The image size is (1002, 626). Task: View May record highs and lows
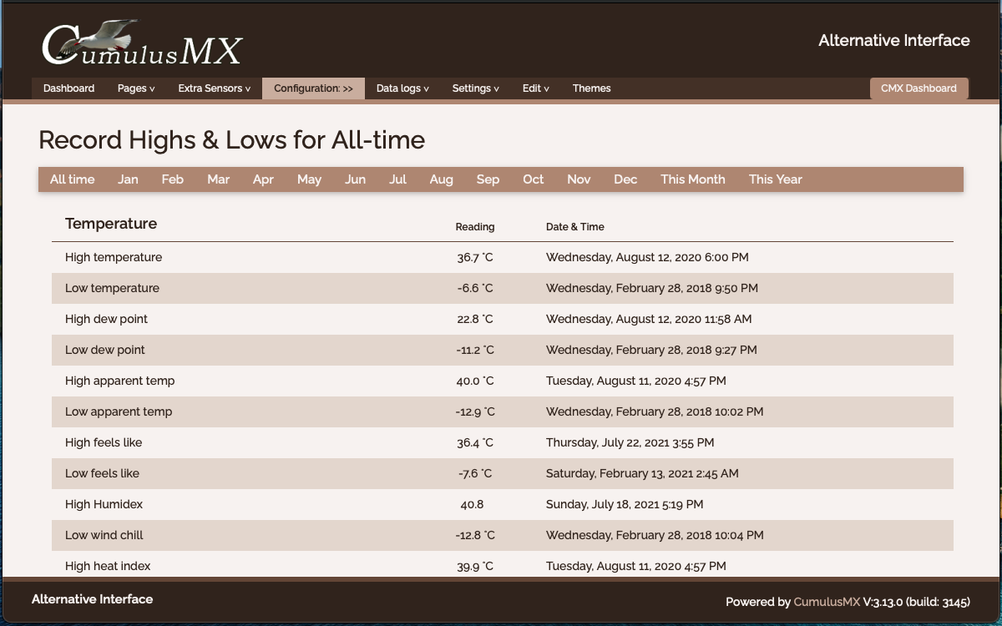tap(309, 179)
